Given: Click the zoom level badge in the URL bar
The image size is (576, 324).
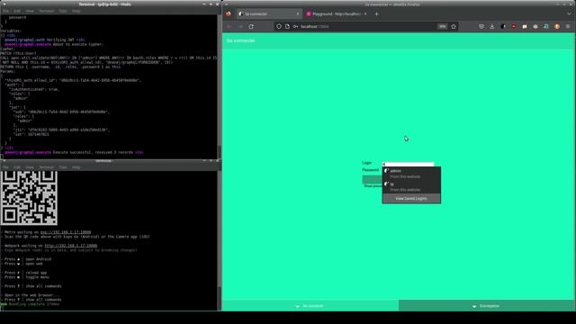Looking at the screenshot, I should point(442,26).
